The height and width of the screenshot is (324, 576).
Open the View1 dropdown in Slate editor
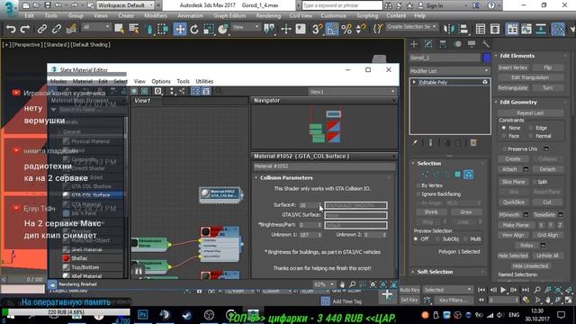point(352,92)
